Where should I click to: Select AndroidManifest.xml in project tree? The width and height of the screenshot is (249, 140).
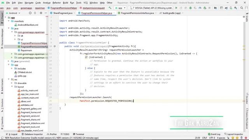click(28, 25)
